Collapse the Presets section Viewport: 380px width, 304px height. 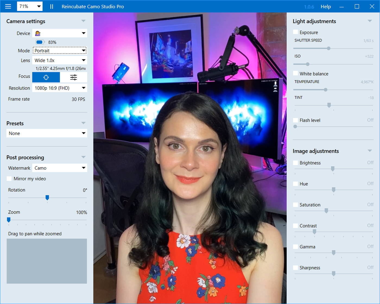[83, 123]
